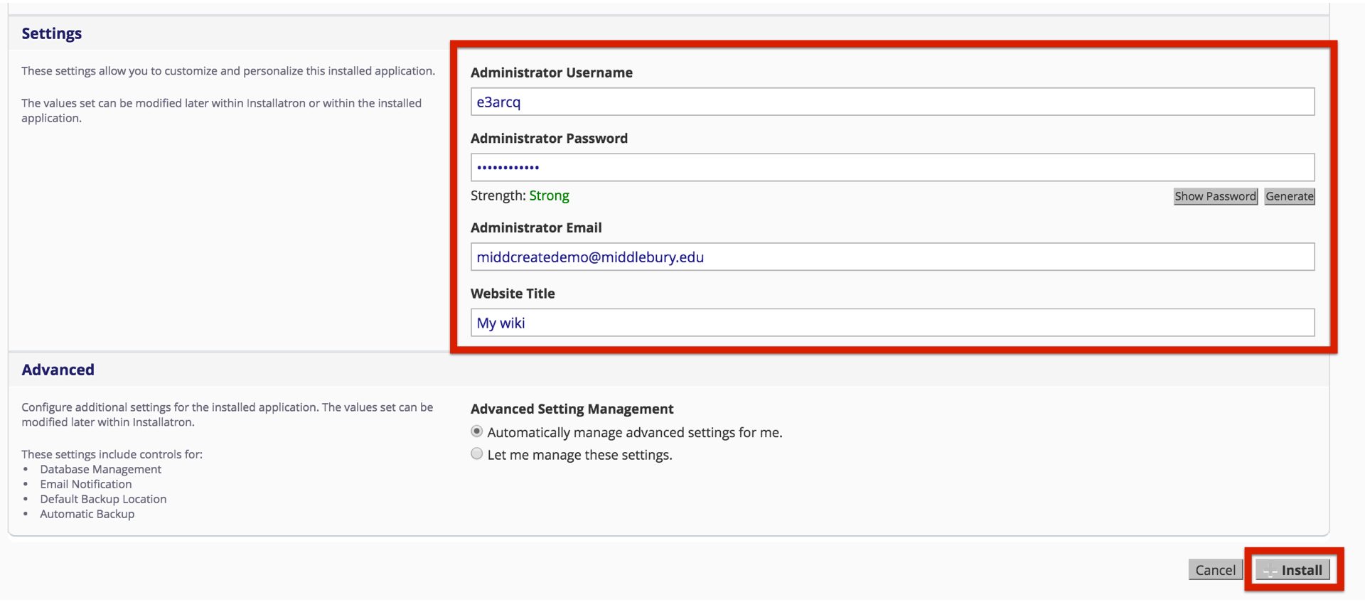Click the Advanced section heading

[58, 370]
